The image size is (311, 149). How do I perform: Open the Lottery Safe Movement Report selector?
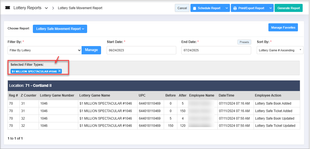click(x=60, y=29)
